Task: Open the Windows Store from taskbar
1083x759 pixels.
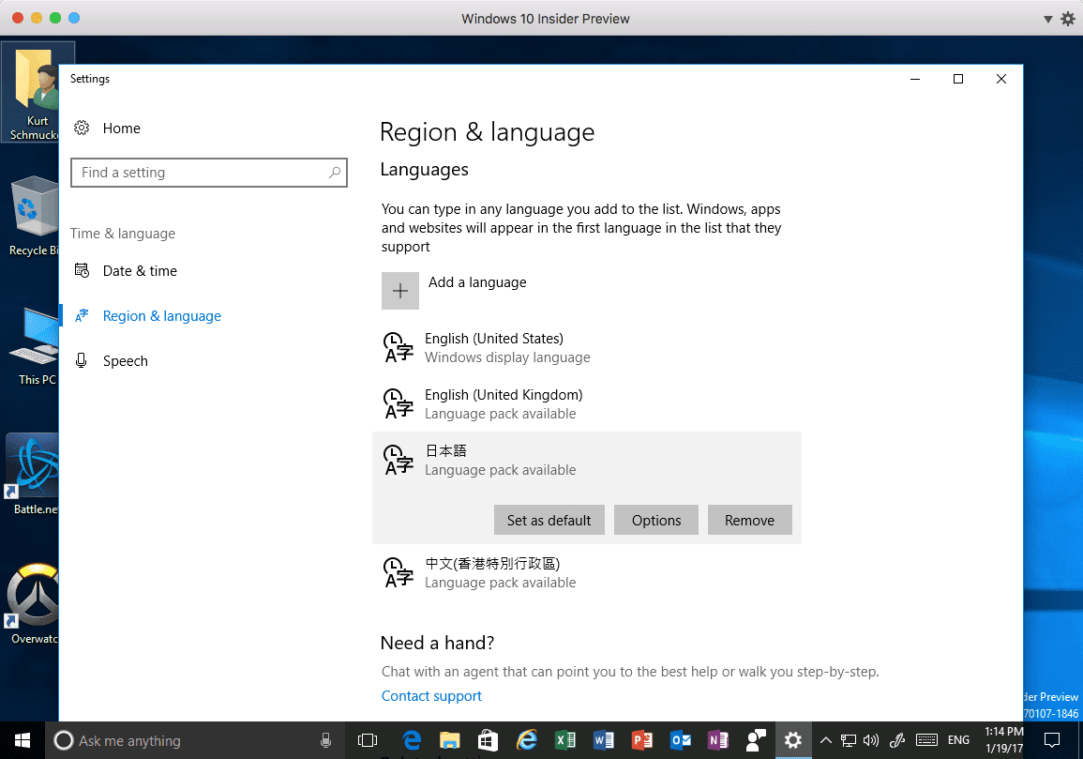Action: pos(489,740)
